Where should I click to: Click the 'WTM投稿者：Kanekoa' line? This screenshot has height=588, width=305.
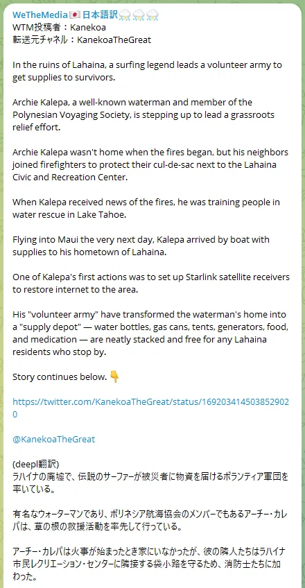point(59,27)
